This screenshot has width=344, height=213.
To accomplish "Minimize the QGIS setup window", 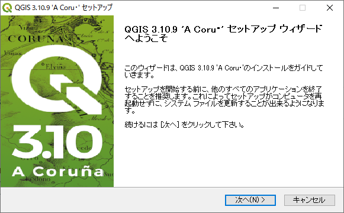I will pos(276,8).
